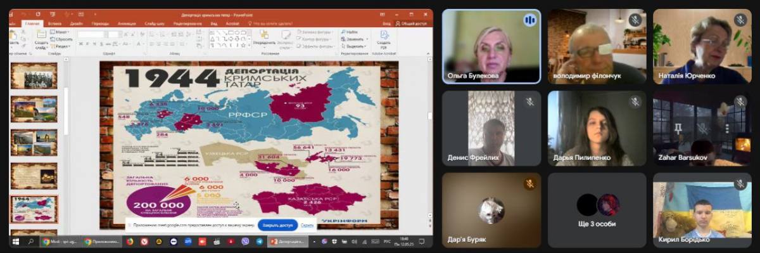Open the Анимация ribbon tab
760x253 pixels.
(x=127, y=23)
